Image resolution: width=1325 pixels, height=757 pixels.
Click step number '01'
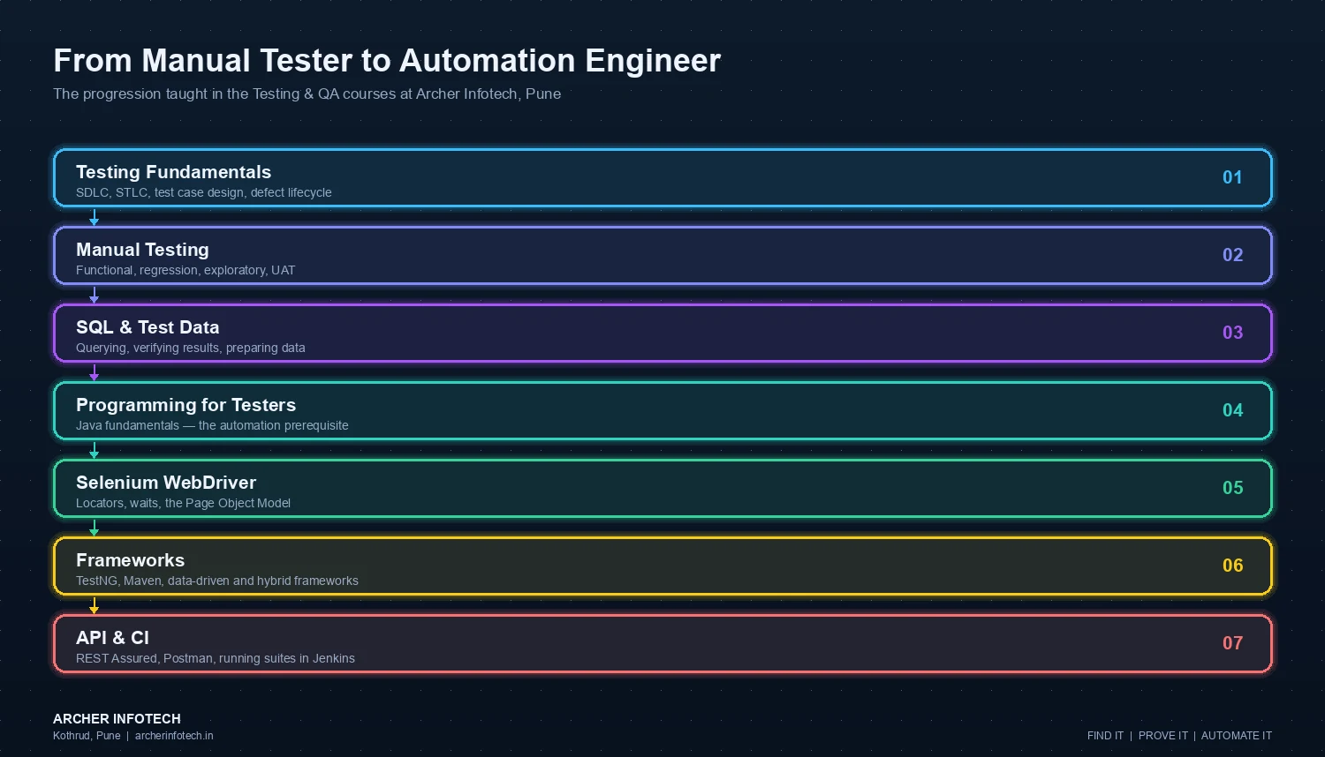point(1232,177)
